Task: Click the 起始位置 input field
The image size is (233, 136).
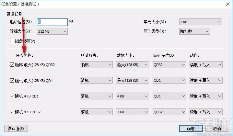Action: coord(52,22)
